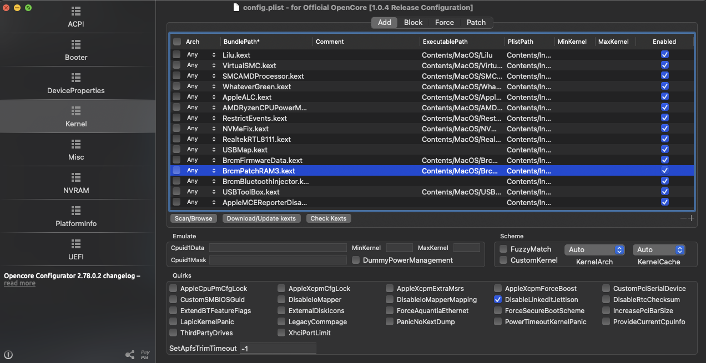Disable the Lilu.kext Enabled checkbox
The height and width of the screenshot is (363, 706).
pyautogui.click(x=664, y=55)
